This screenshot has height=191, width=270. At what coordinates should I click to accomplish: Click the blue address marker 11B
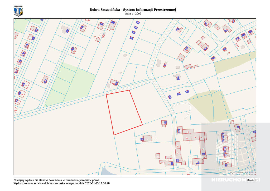[170, 97]
